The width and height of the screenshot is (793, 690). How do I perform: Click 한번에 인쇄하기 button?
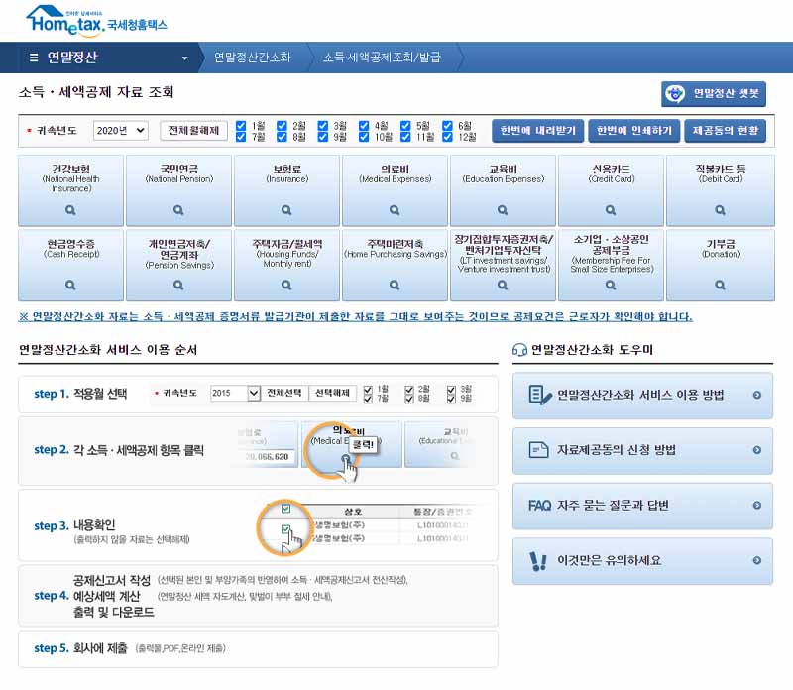[x=634, y=131]
